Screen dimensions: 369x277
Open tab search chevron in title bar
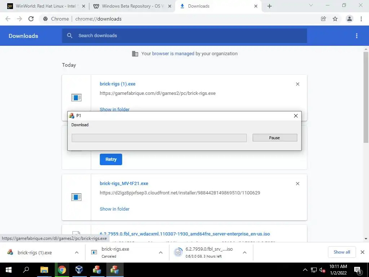(311, 5)
